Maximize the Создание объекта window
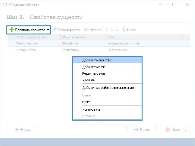 coord(174,5)
